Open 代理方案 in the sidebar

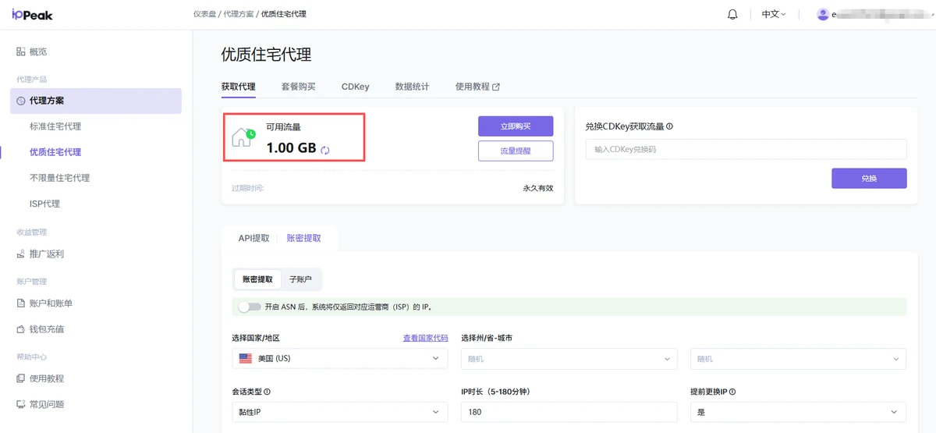click(x=96, y=101)
